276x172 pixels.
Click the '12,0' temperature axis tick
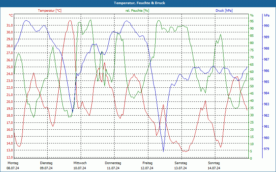pos(10,157)
